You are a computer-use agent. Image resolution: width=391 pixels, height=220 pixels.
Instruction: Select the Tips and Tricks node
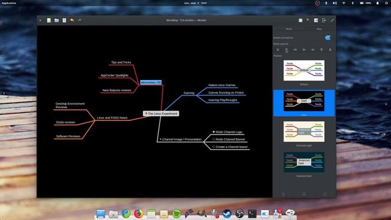[x=121, y=62]
